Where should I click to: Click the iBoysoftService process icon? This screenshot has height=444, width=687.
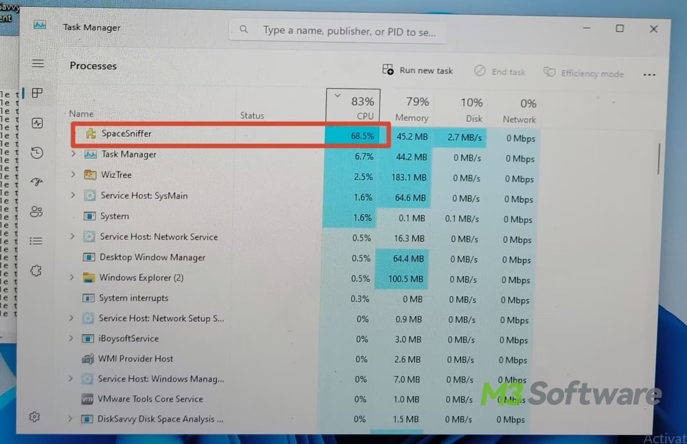[88, 338]
